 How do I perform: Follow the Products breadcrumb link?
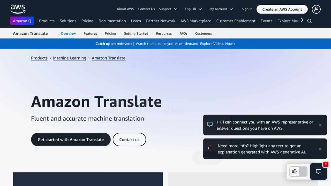[39, 58]
